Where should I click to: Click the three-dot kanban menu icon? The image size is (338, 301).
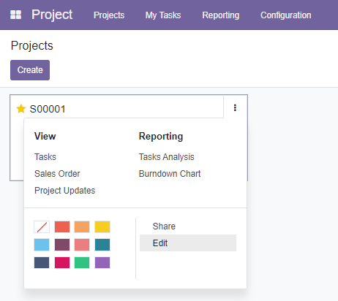(x=235, y=107)
